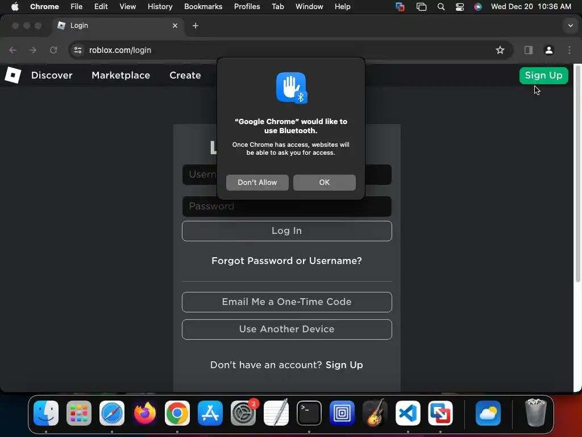Close the Login tab
Image resolution: width=582 pixels, height=437 pixels.
[x=175, y=26]
